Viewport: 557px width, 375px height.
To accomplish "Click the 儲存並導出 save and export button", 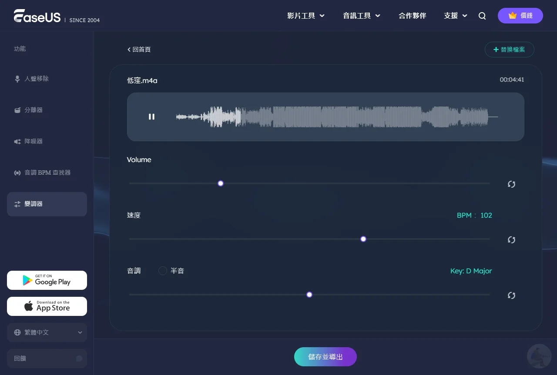I will pos(325,357).
